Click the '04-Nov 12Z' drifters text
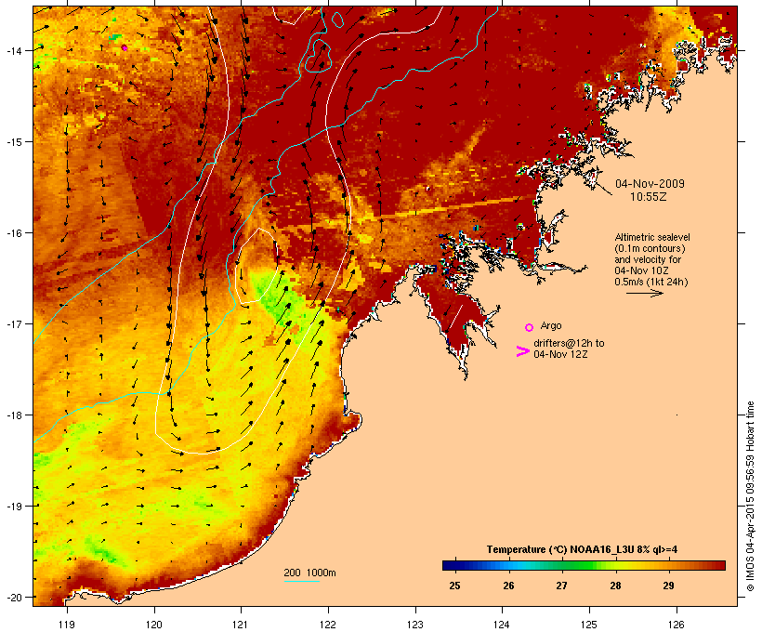762x632 pixels. click(560, 354)
